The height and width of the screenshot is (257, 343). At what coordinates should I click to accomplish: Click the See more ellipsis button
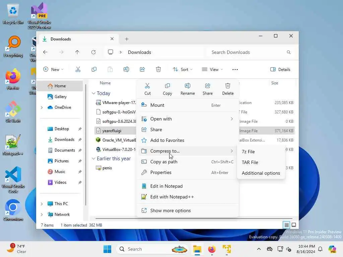click(x=235, y=70)
